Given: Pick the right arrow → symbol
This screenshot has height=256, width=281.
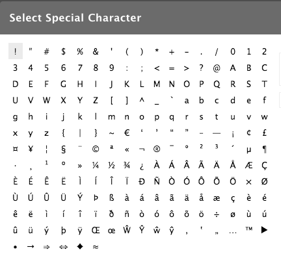Looking at the screenshot, I should click(31, 246).
